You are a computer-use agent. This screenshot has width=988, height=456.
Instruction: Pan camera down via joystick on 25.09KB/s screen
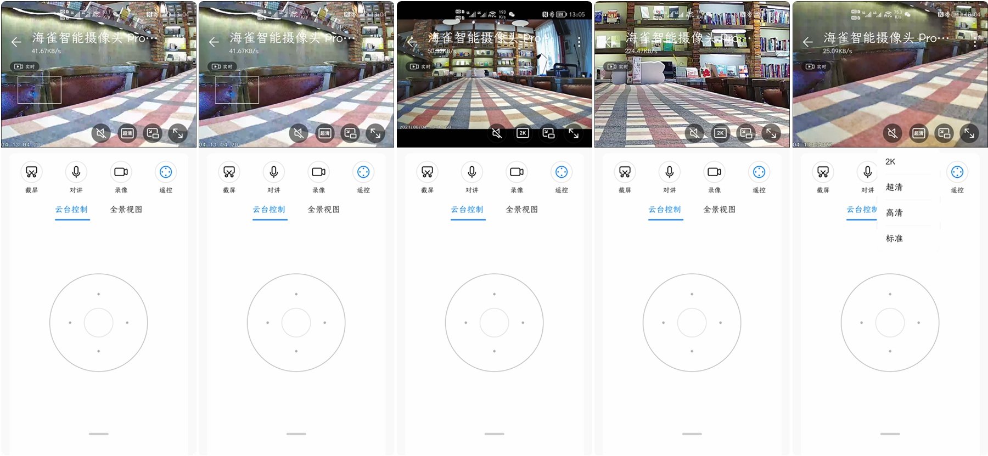tap(890, 351)
